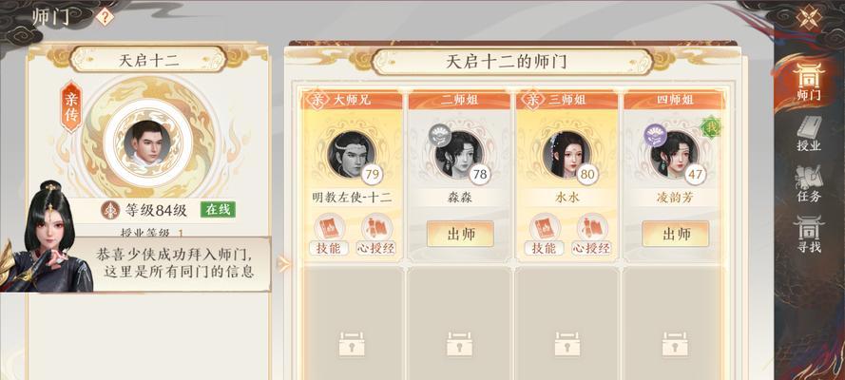Select 森森's avatar portrait
This screenshot has width=845, height=380.
click(459, 155)
